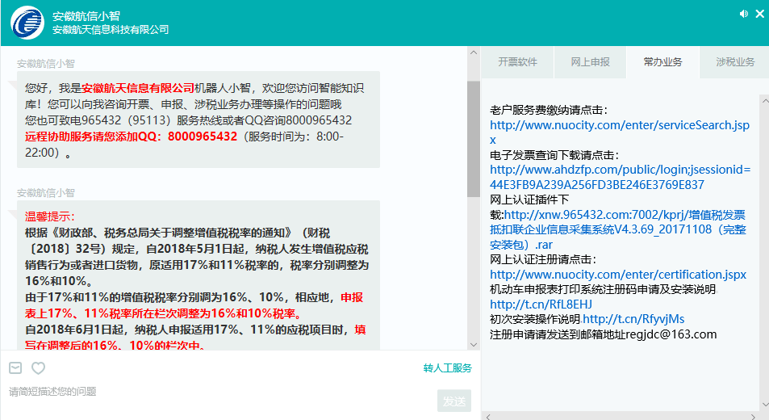Open the ahdzfp.com e-invoice download link
Image resolution: width=769 pixels, height=420 pixels.
620,177
